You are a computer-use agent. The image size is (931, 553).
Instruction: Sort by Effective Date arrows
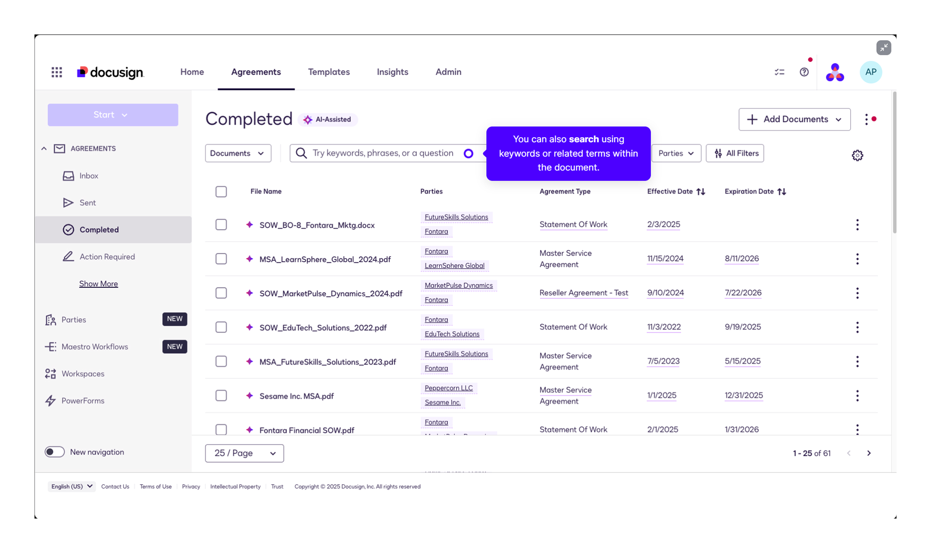pyautogui.click(x=701, y=192)
